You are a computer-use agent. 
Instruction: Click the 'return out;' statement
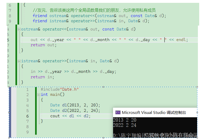point(43,45)
